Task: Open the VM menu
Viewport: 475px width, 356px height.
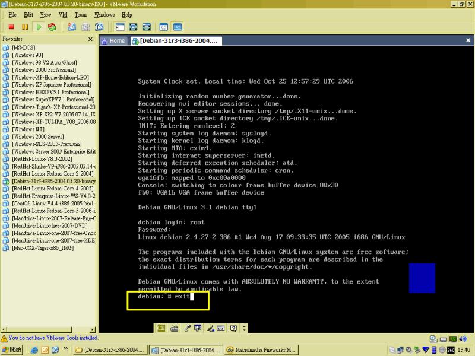Action: [x=63, y=14]
